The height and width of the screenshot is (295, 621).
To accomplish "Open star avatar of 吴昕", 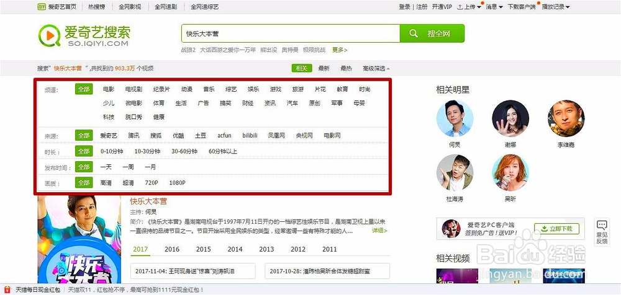I will (510, 173).
